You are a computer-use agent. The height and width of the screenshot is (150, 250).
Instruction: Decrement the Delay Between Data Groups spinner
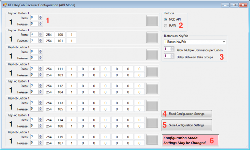tap(172, 58)
